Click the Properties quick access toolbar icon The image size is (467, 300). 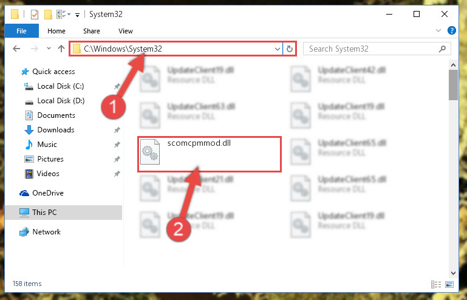click(x=35, y=15)
